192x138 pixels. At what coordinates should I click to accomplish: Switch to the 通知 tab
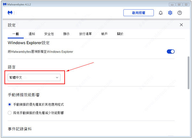coord(32,34)
